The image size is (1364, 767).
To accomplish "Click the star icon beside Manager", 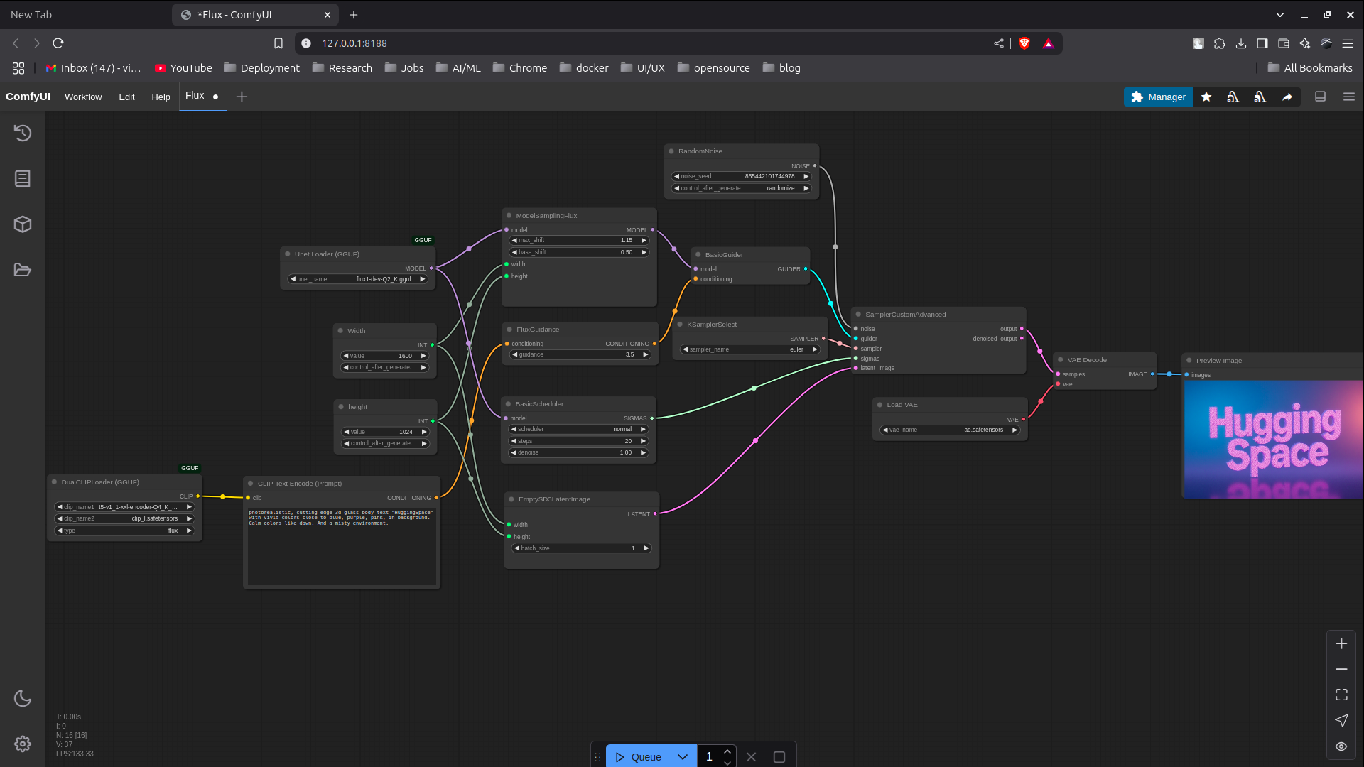I will click(1206, 97).
